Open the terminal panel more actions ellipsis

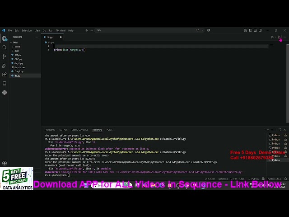(273, 130)
